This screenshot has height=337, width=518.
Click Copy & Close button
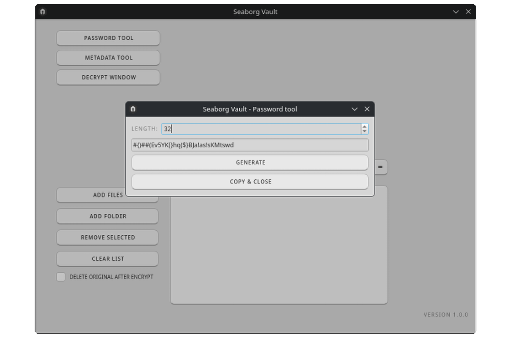pos(250,181)
